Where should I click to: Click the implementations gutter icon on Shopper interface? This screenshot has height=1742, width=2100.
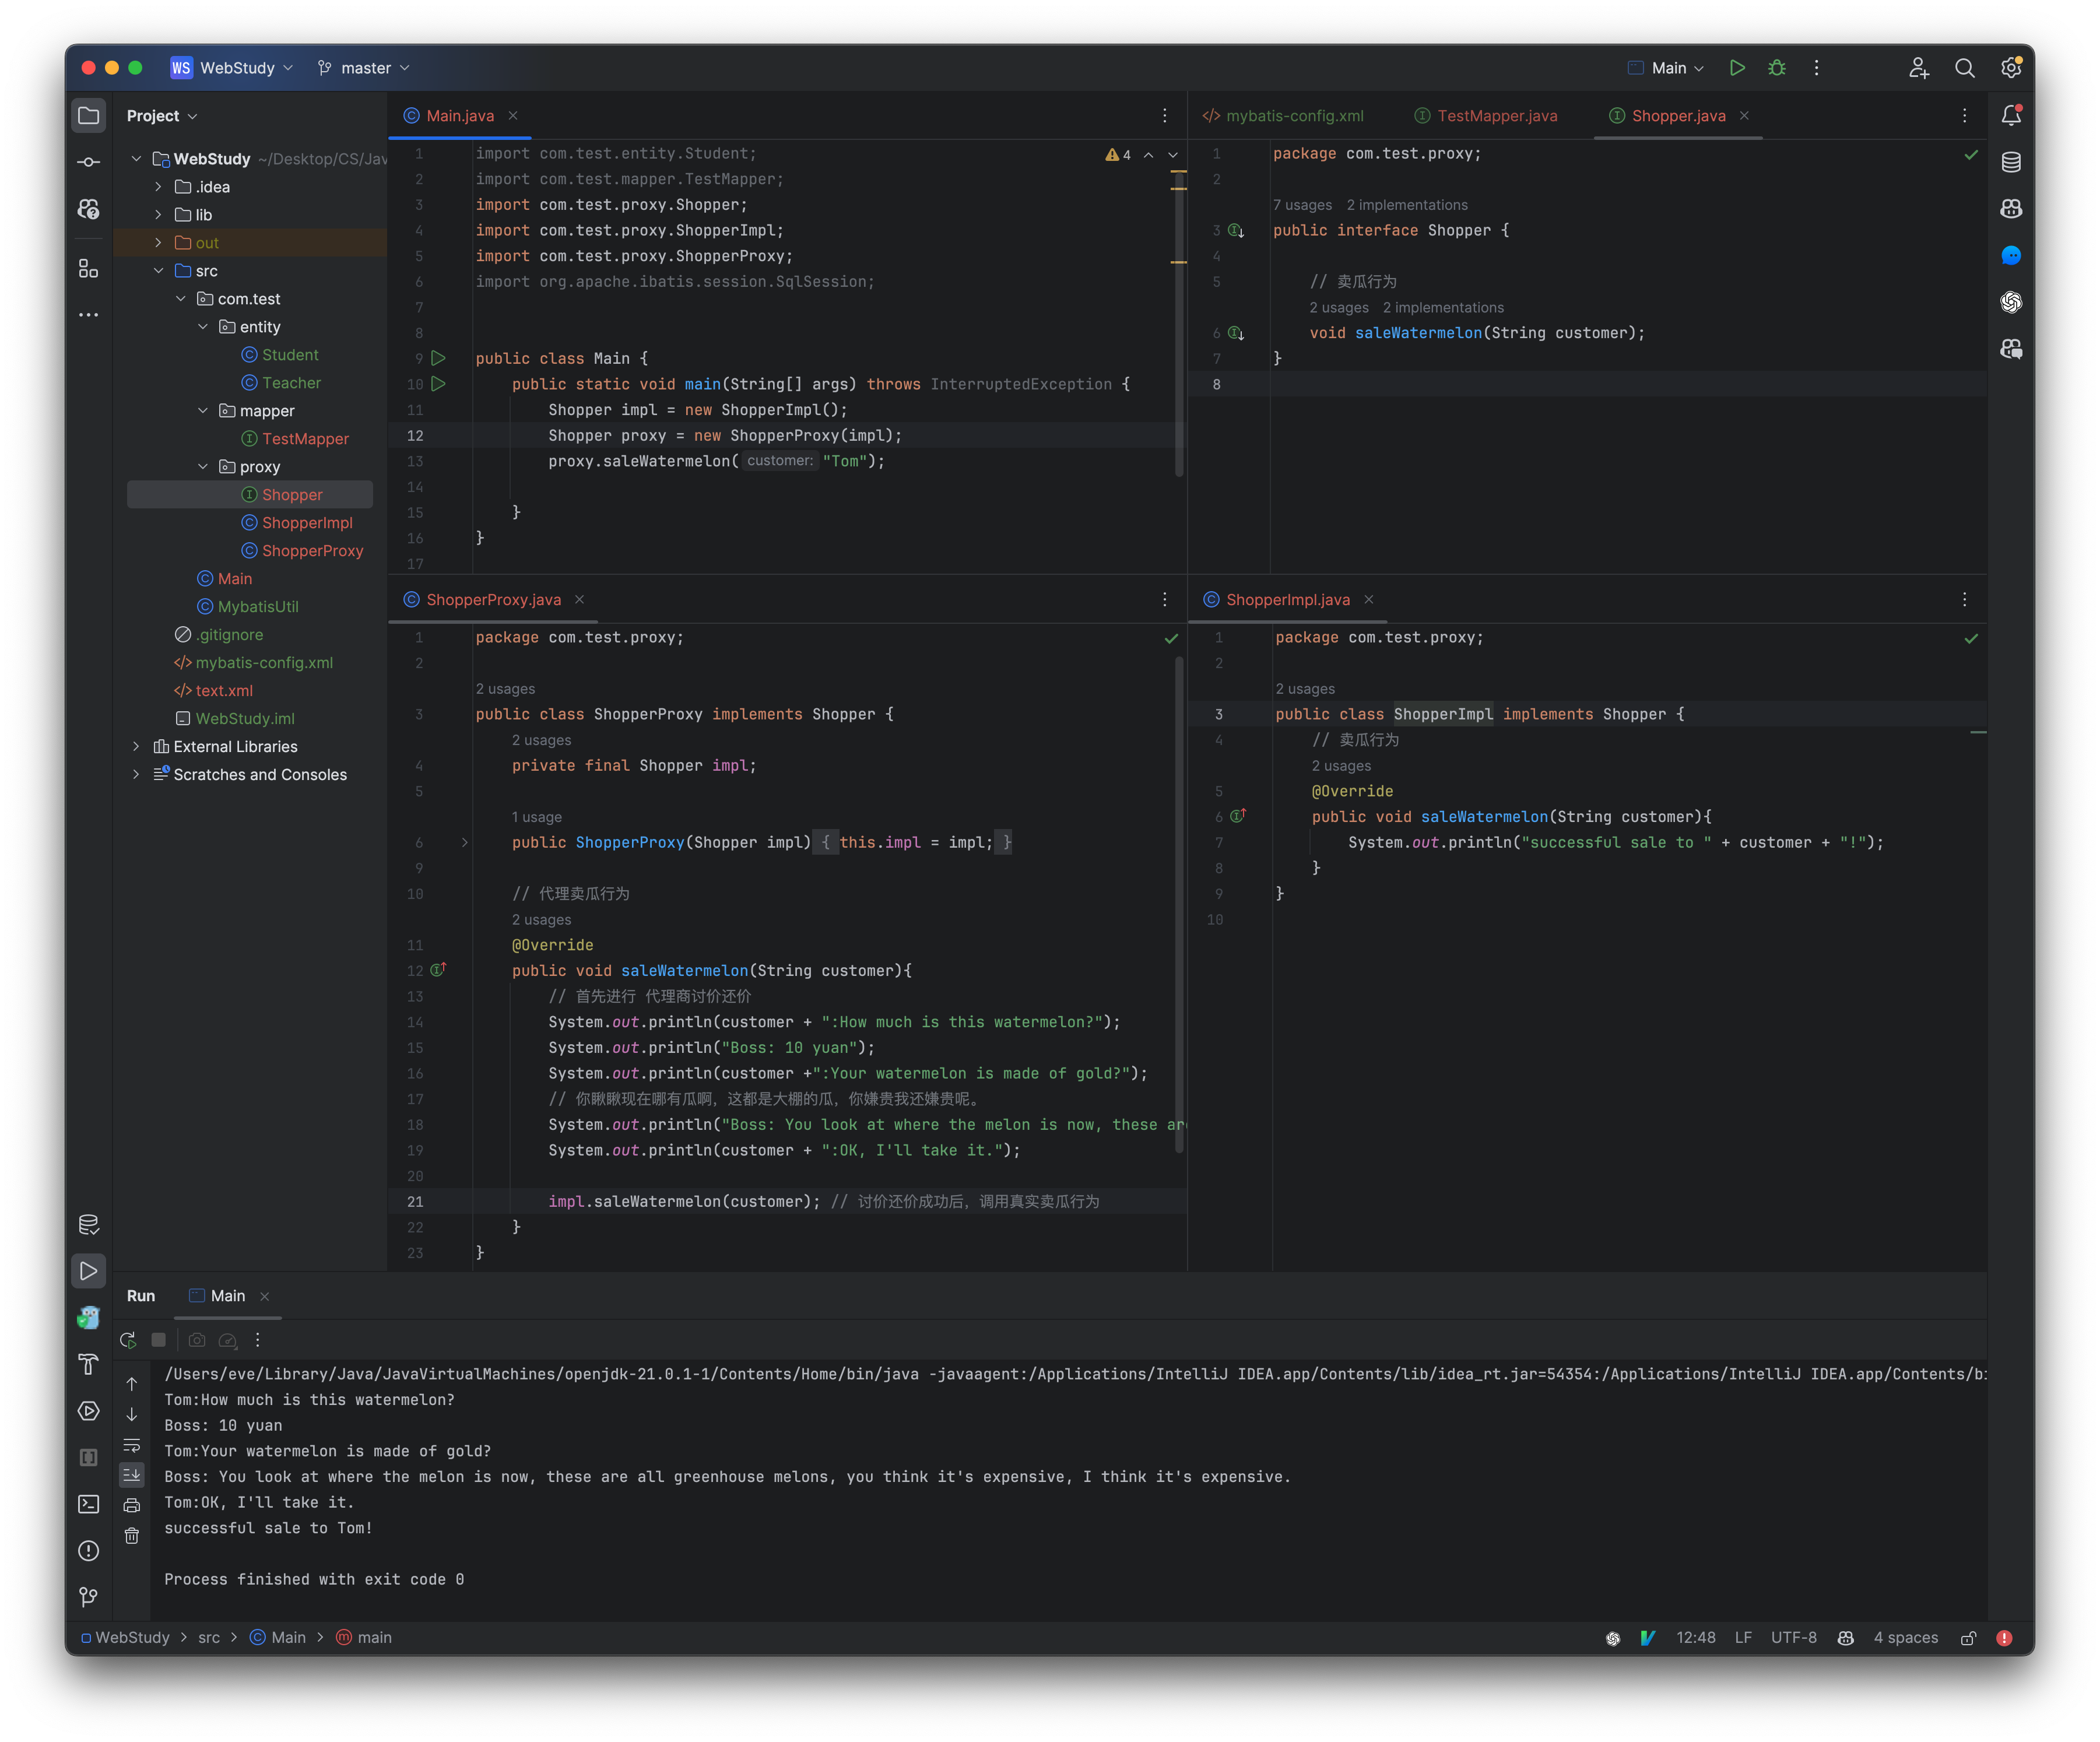1237,231
